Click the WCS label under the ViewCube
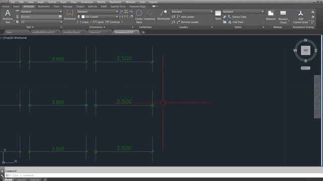This screenshot has height=181, width=323. coord(305,68)
